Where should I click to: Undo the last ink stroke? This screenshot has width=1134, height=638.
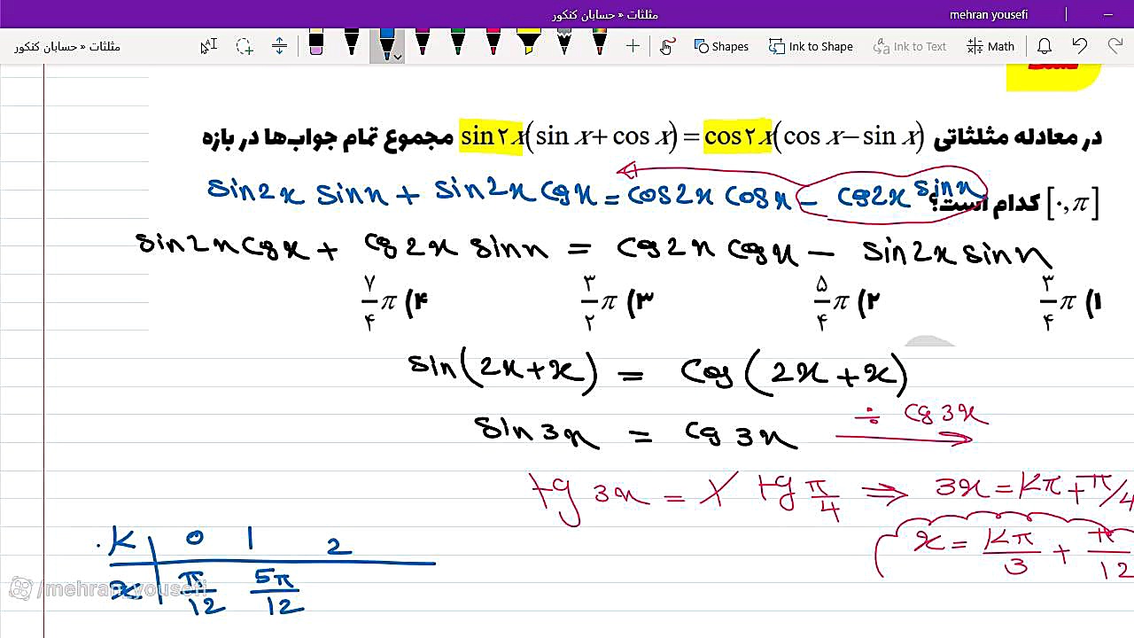(1079, 46)
